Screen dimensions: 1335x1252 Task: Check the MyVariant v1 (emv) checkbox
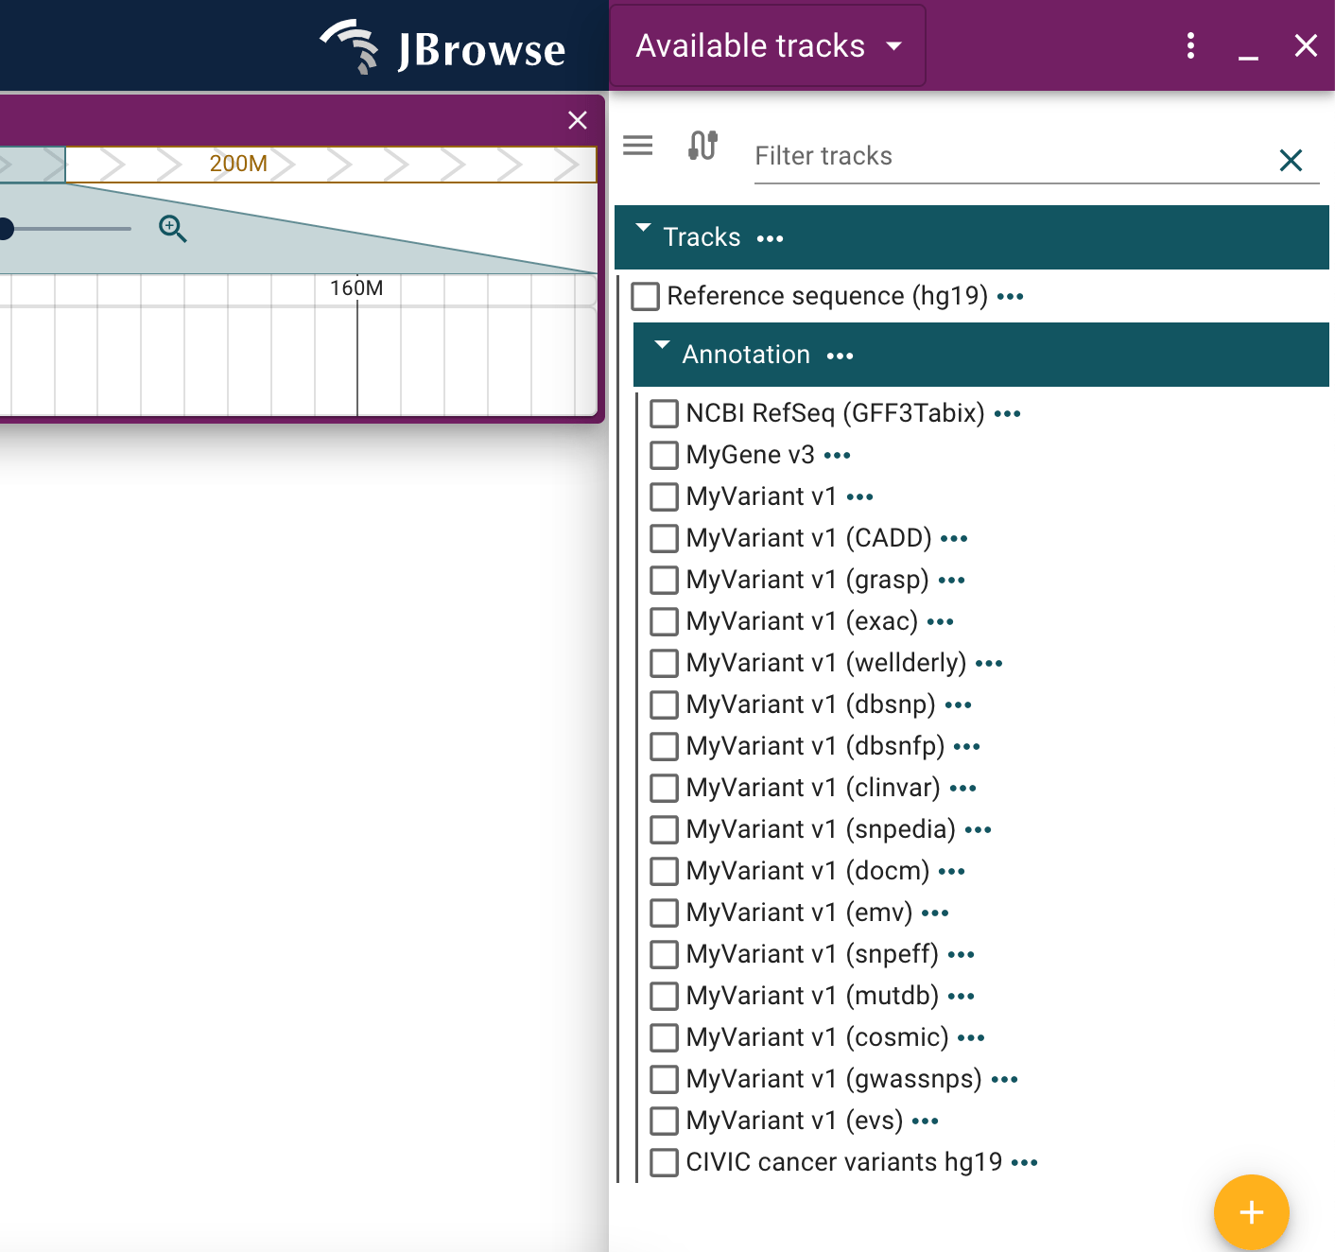pyautogui.click(x=665, y=913)
